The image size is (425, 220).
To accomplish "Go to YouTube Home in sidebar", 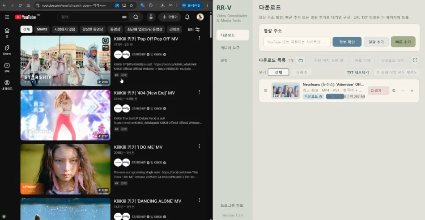I will pos(7,32).
